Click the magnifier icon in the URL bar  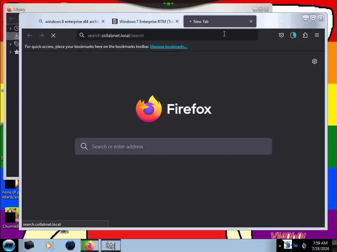tap(82, 35)
